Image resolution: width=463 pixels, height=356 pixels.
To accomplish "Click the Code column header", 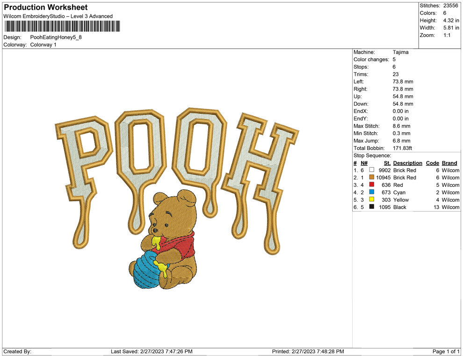I will pyautogui.click(x=432, y=163).
